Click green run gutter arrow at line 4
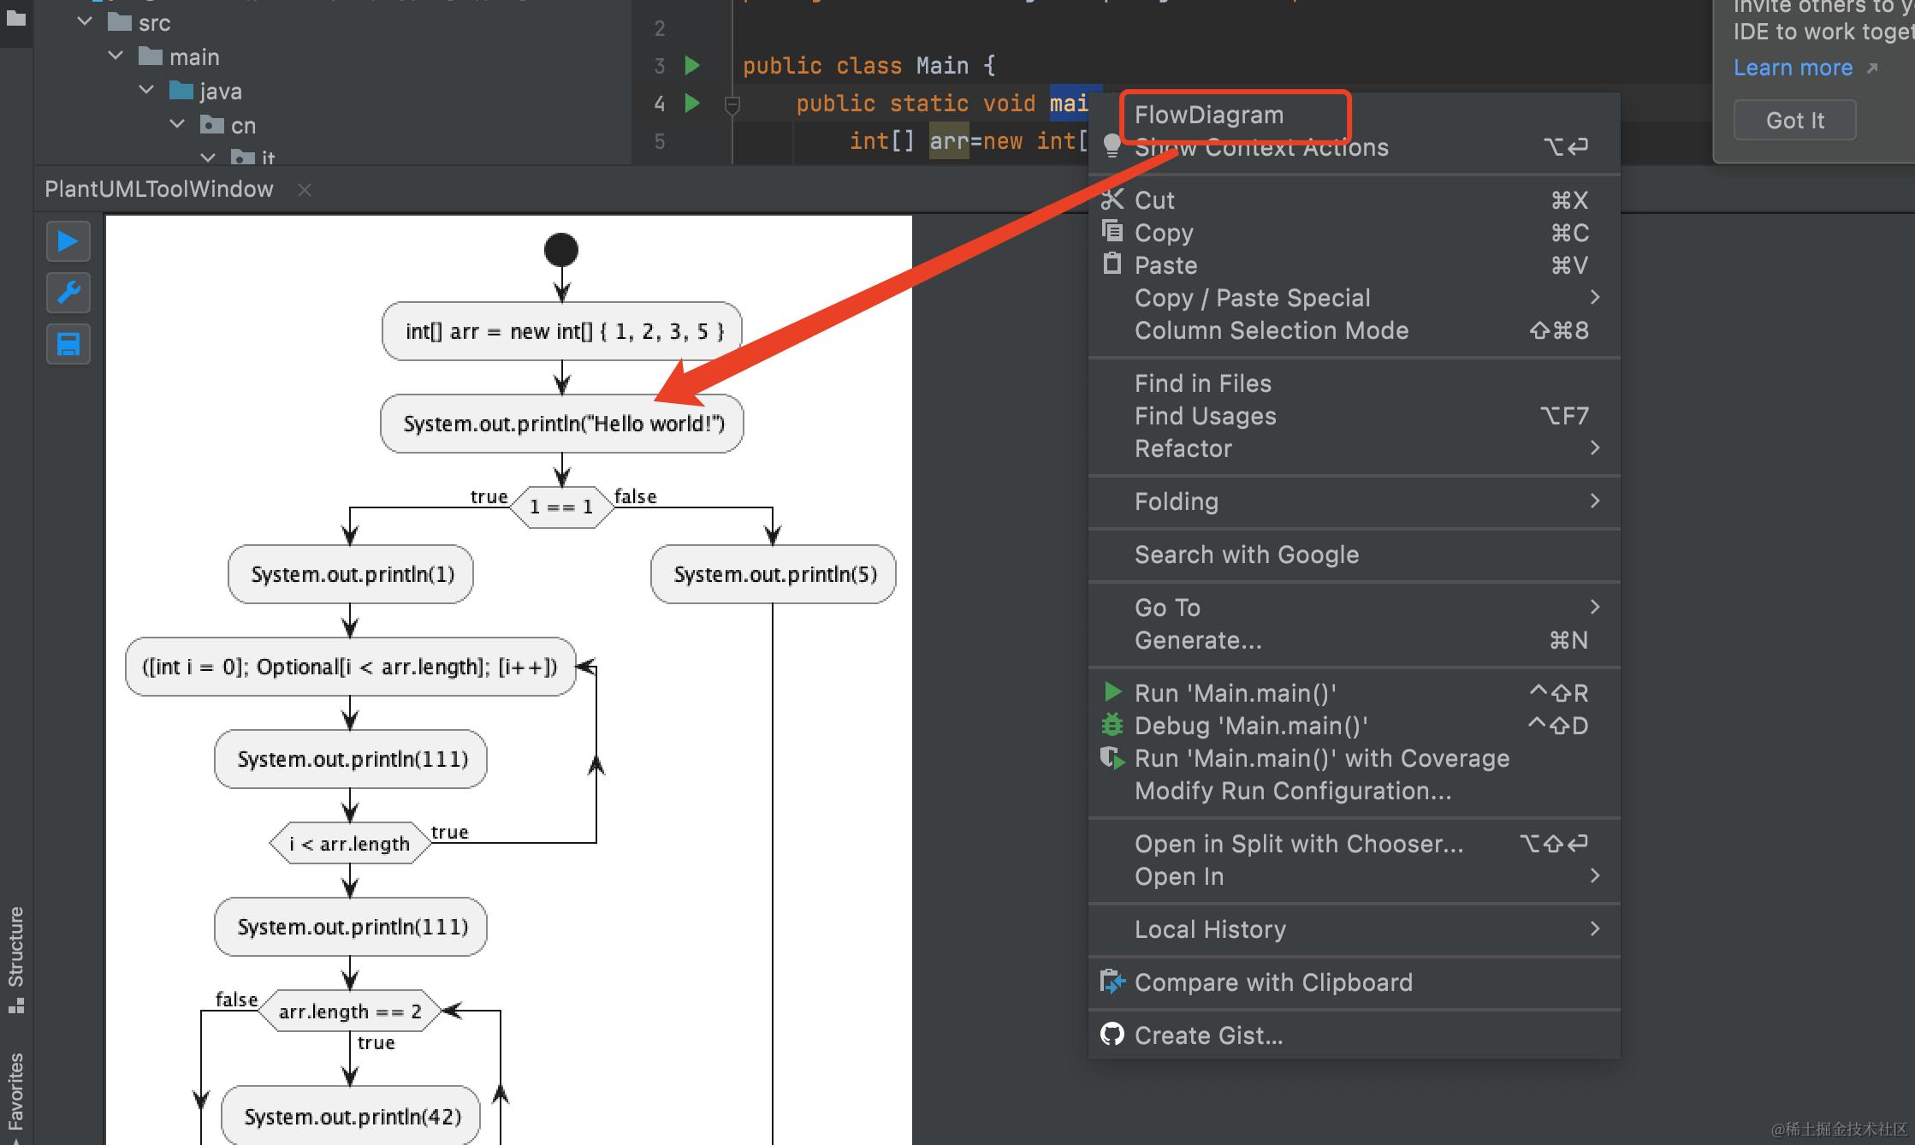Screen dimensions: 1915x1145 coord(692,104)
